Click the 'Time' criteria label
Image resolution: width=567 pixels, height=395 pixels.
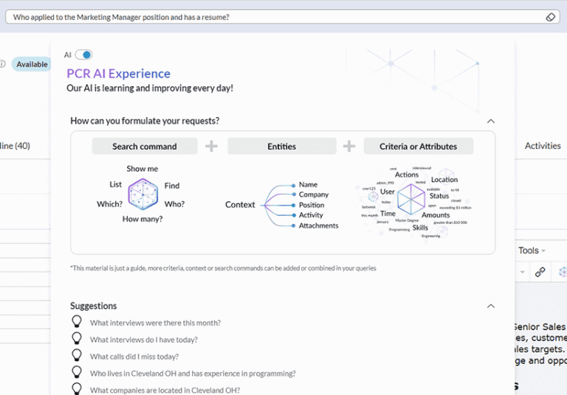click(x=388, y=214)
